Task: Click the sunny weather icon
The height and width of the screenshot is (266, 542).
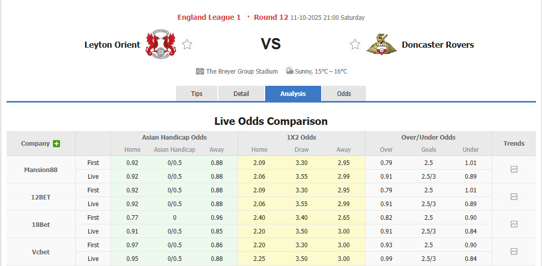Action: click(x=290, y=71)
